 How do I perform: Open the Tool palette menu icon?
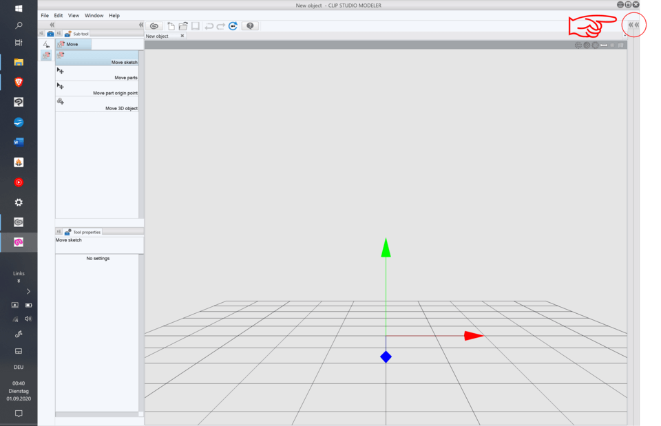tap(41, 34)
